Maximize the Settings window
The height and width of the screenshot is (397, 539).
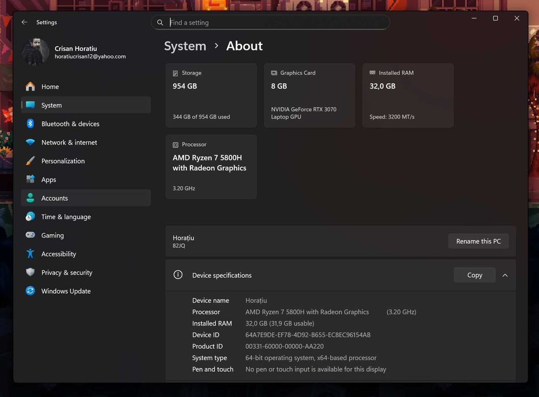point(495,18)
